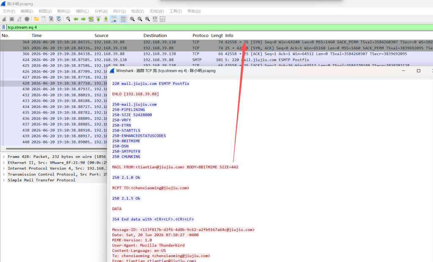Open the 帮助(H) menu
433x262 pixels.
194,11
